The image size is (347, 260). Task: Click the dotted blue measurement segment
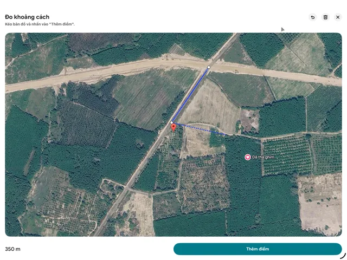(199, 128)
